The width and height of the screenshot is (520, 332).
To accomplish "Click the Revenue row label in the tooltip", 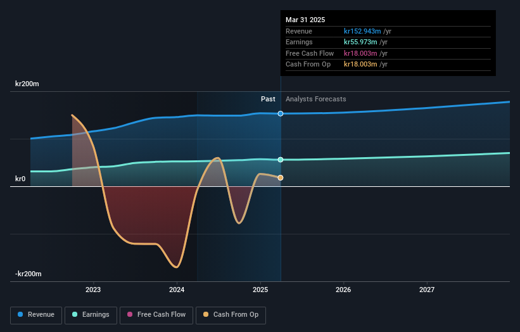I will click(299, 31).
